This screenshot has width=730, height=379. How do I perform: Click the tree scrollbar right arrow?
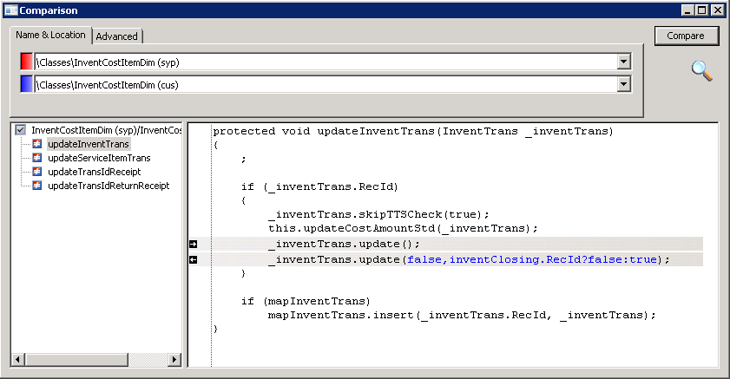click(x=174, y=359)
